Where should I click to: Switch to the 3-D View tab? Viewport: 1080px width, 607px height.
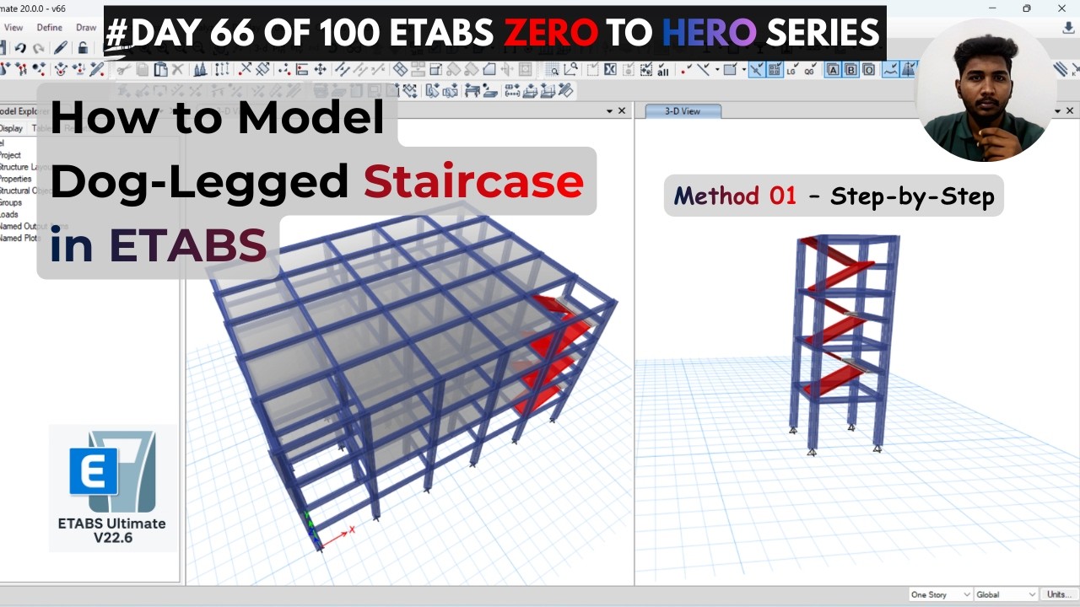[683, 110]
